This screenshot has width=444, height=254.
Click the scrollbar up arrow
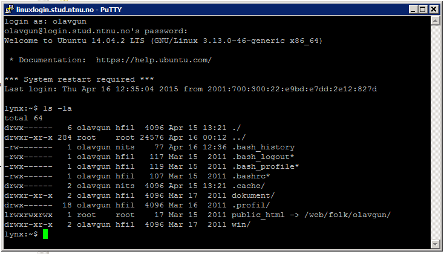tap(435, 21)
